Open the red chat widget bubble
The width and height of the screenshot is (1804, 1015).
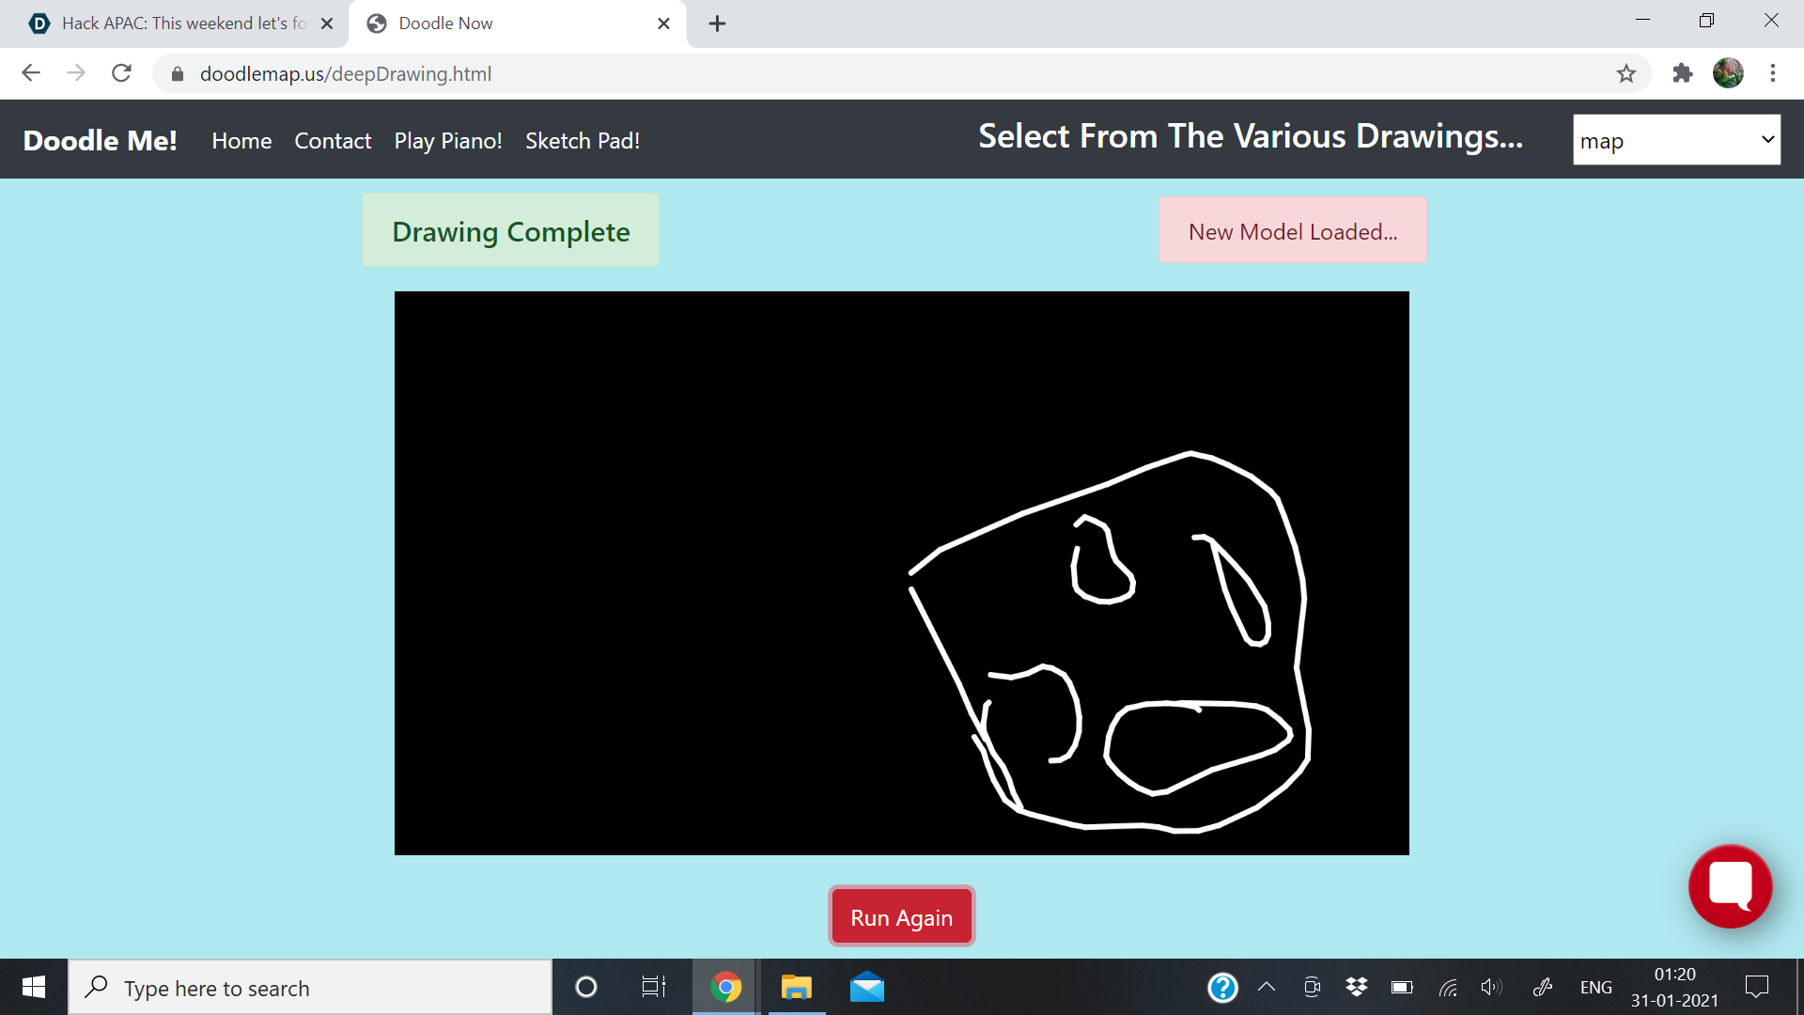point(1730,886)
